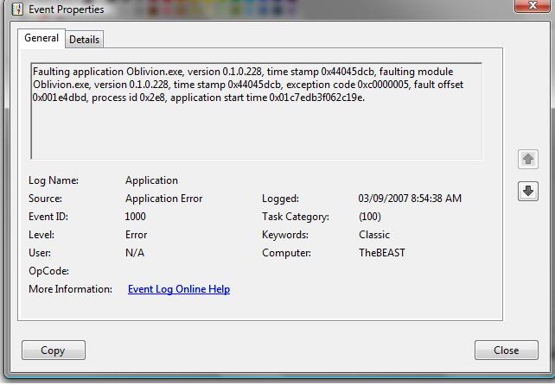The image size is (555, 385).
Task: Click the 'OpCode:' label
Action: pyautogui.click(x=49, y=271)
